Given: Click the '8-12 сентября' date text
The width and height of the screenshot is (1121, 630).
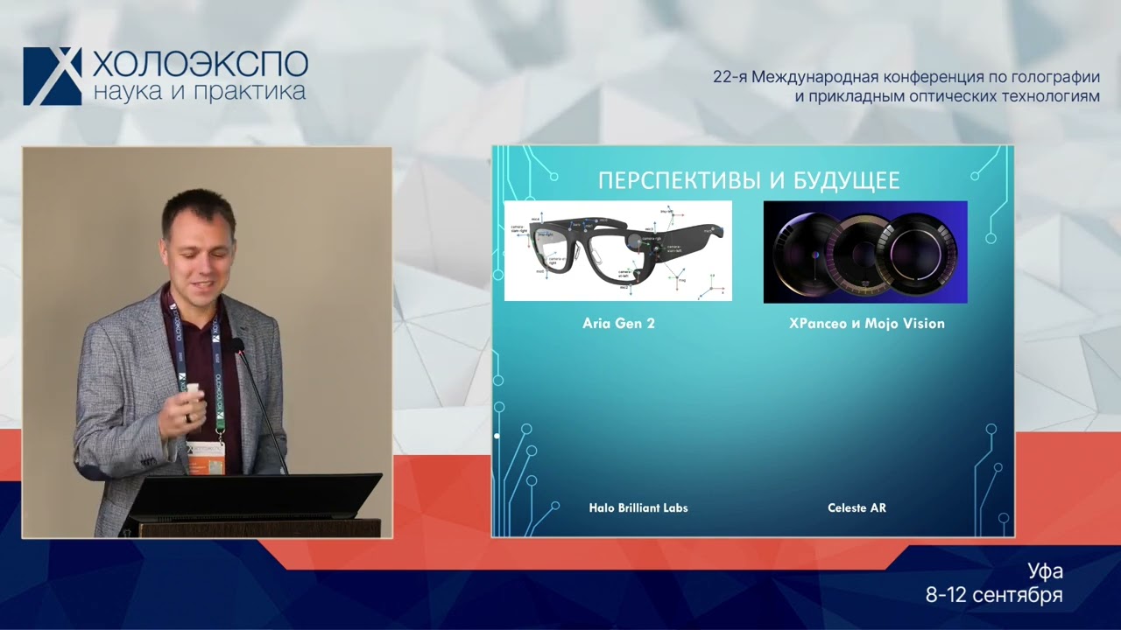Looking at the screenshot, I should coord(994,596).
